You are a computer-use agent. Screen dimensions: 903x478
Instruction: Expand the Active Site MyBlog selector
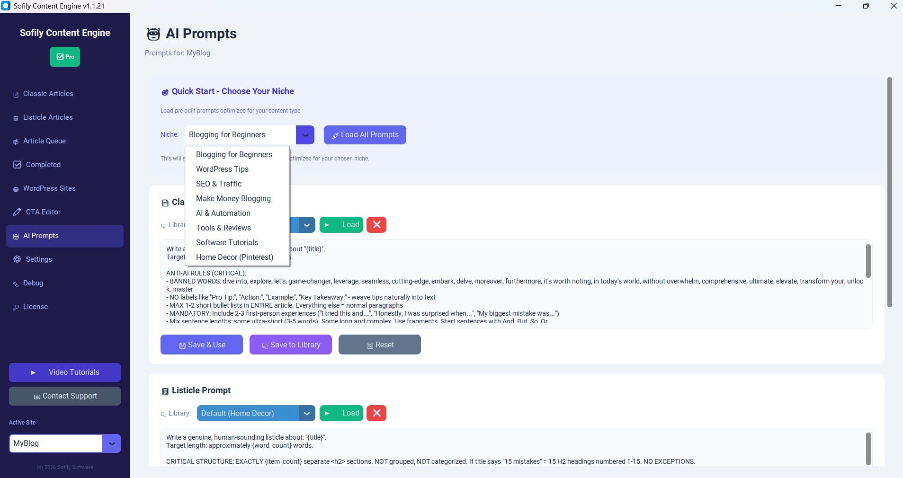[112, 443]
